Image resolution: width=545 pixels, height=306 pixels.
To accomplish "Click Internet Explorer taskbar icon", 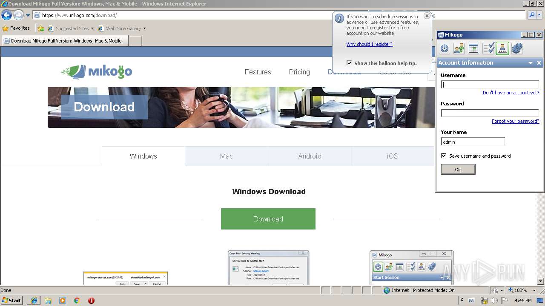I will tap(34, 300).
